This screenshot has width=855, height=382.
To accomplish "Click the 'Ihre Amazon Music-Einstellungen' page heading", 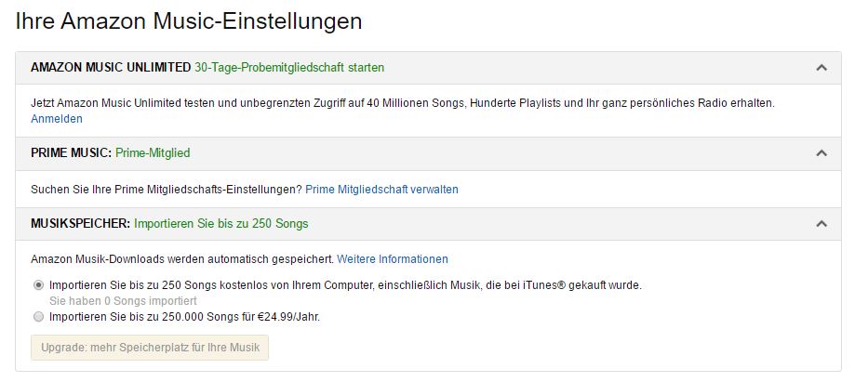I will click(x=189, y=20).
